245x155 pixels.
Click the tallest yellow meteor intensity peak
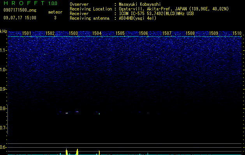click(67, 152)
